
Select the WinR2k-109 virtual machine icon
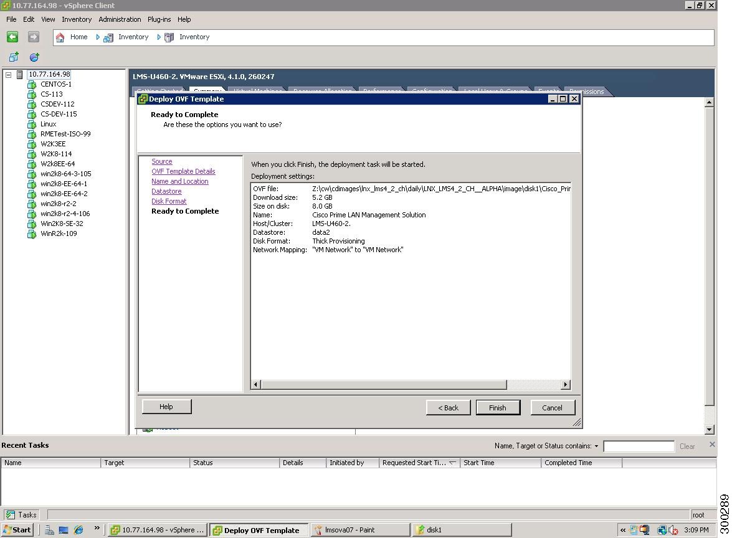point(32,234)
